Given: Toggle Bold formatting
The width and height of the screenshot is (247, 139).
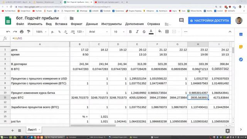Looking at the screenshot, I should tap(130, 32).
